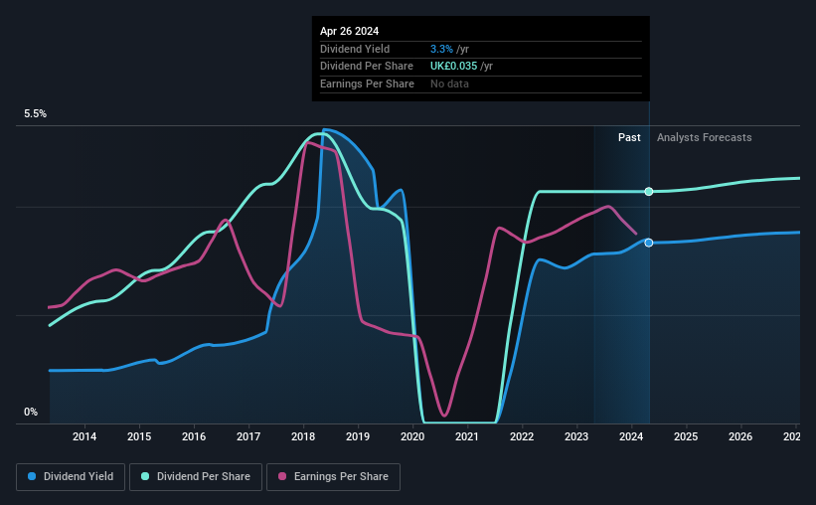Click the 2020 x-axis label

coord(412,436)
